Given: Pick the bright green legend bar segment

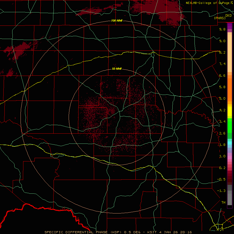Looking at the screenshot, I should [x=230, y=125].
